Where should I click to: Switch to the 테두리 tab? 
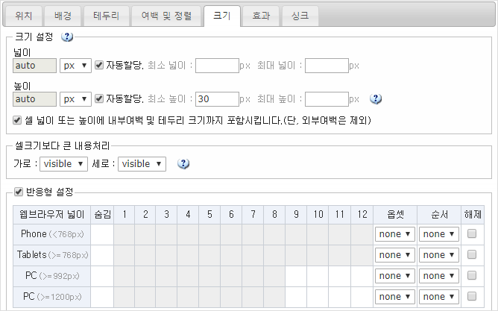(x=105, y=15)
